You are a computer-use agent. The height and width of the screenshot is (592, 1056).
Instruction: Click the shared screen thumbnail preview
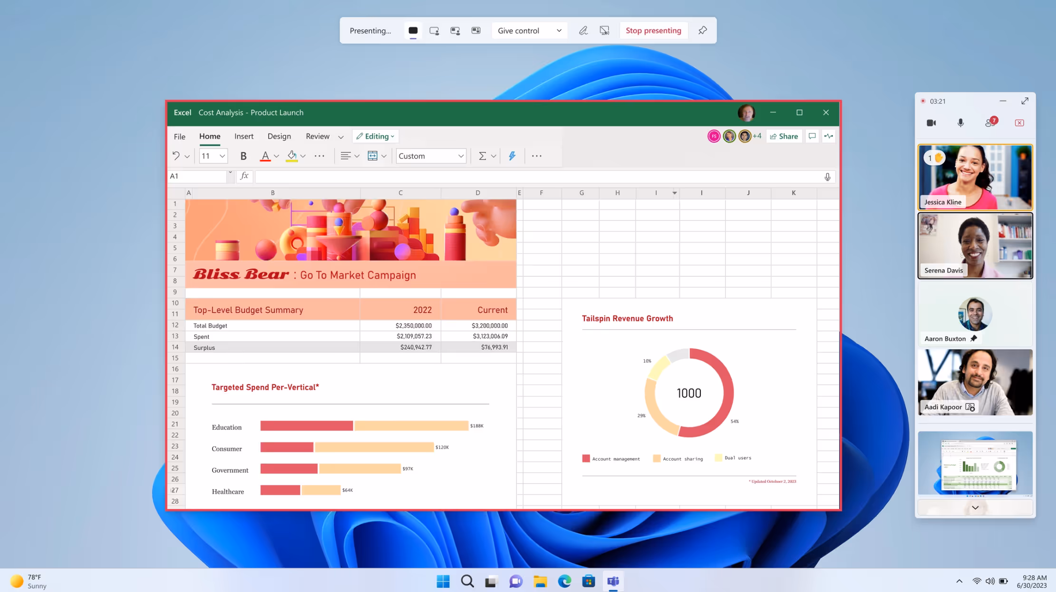[x=975, y=463]
